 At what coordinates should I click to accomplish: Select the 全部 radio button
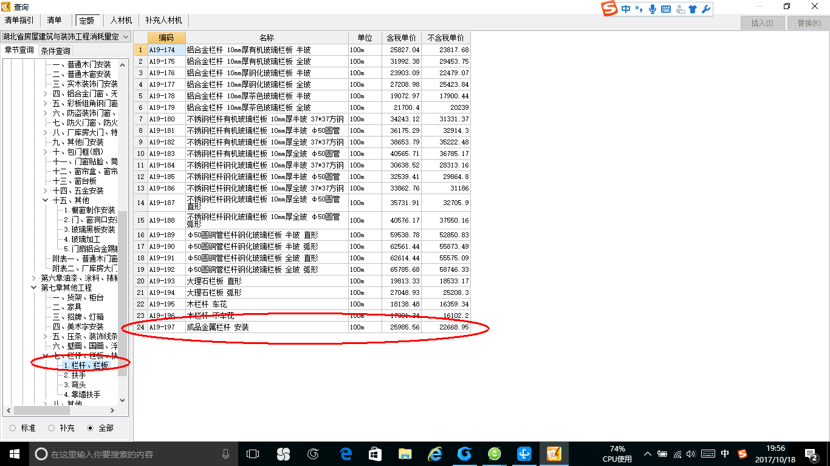tap(91, 428)
